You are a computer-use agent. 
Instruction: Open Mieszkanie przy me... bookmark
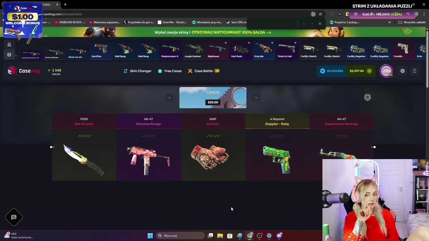207,22
